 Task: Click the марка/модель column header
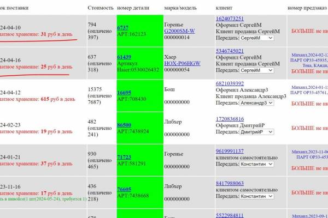pyautogui.click(x=180, y=8)
